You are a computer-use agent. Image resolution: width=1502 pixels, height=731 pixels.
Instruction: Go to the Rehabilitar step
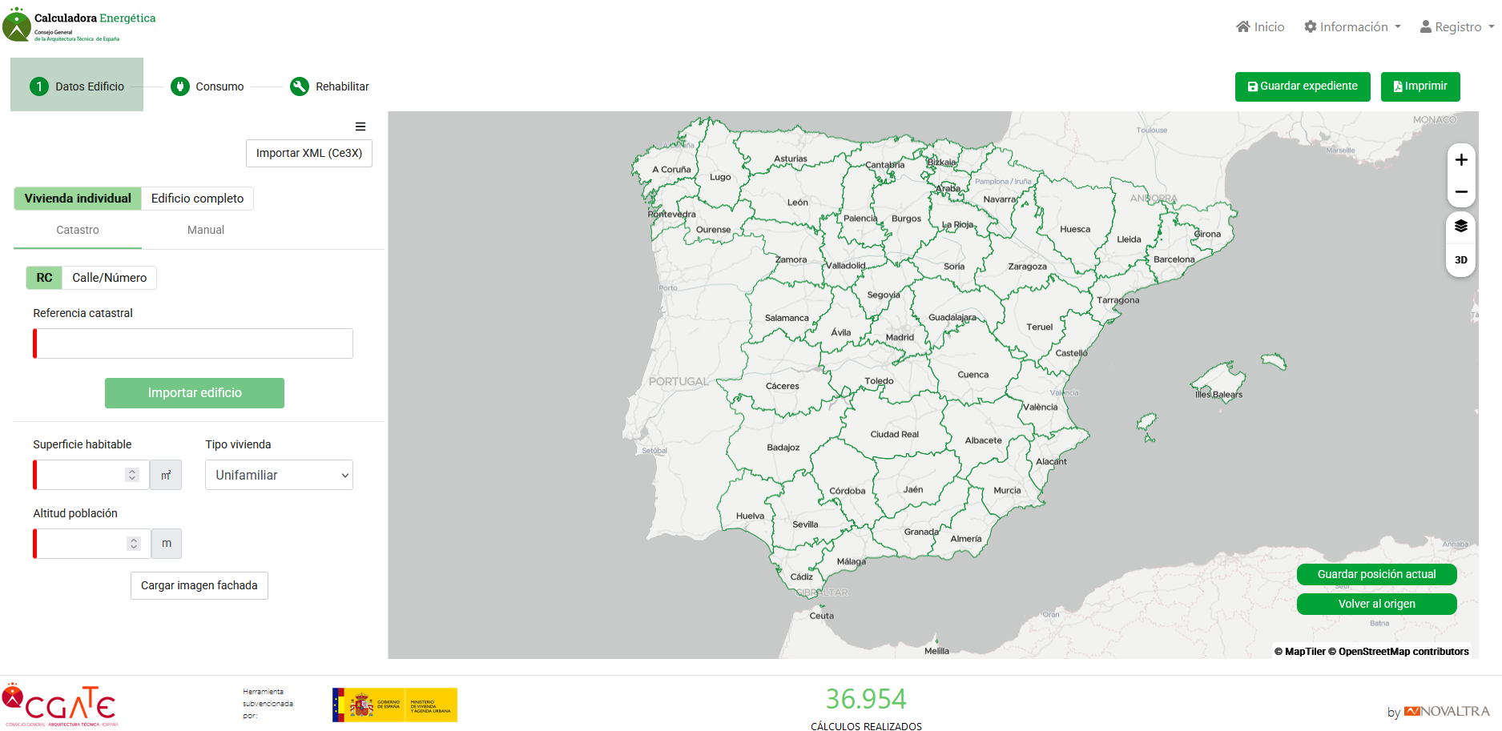tap(329, 86)
